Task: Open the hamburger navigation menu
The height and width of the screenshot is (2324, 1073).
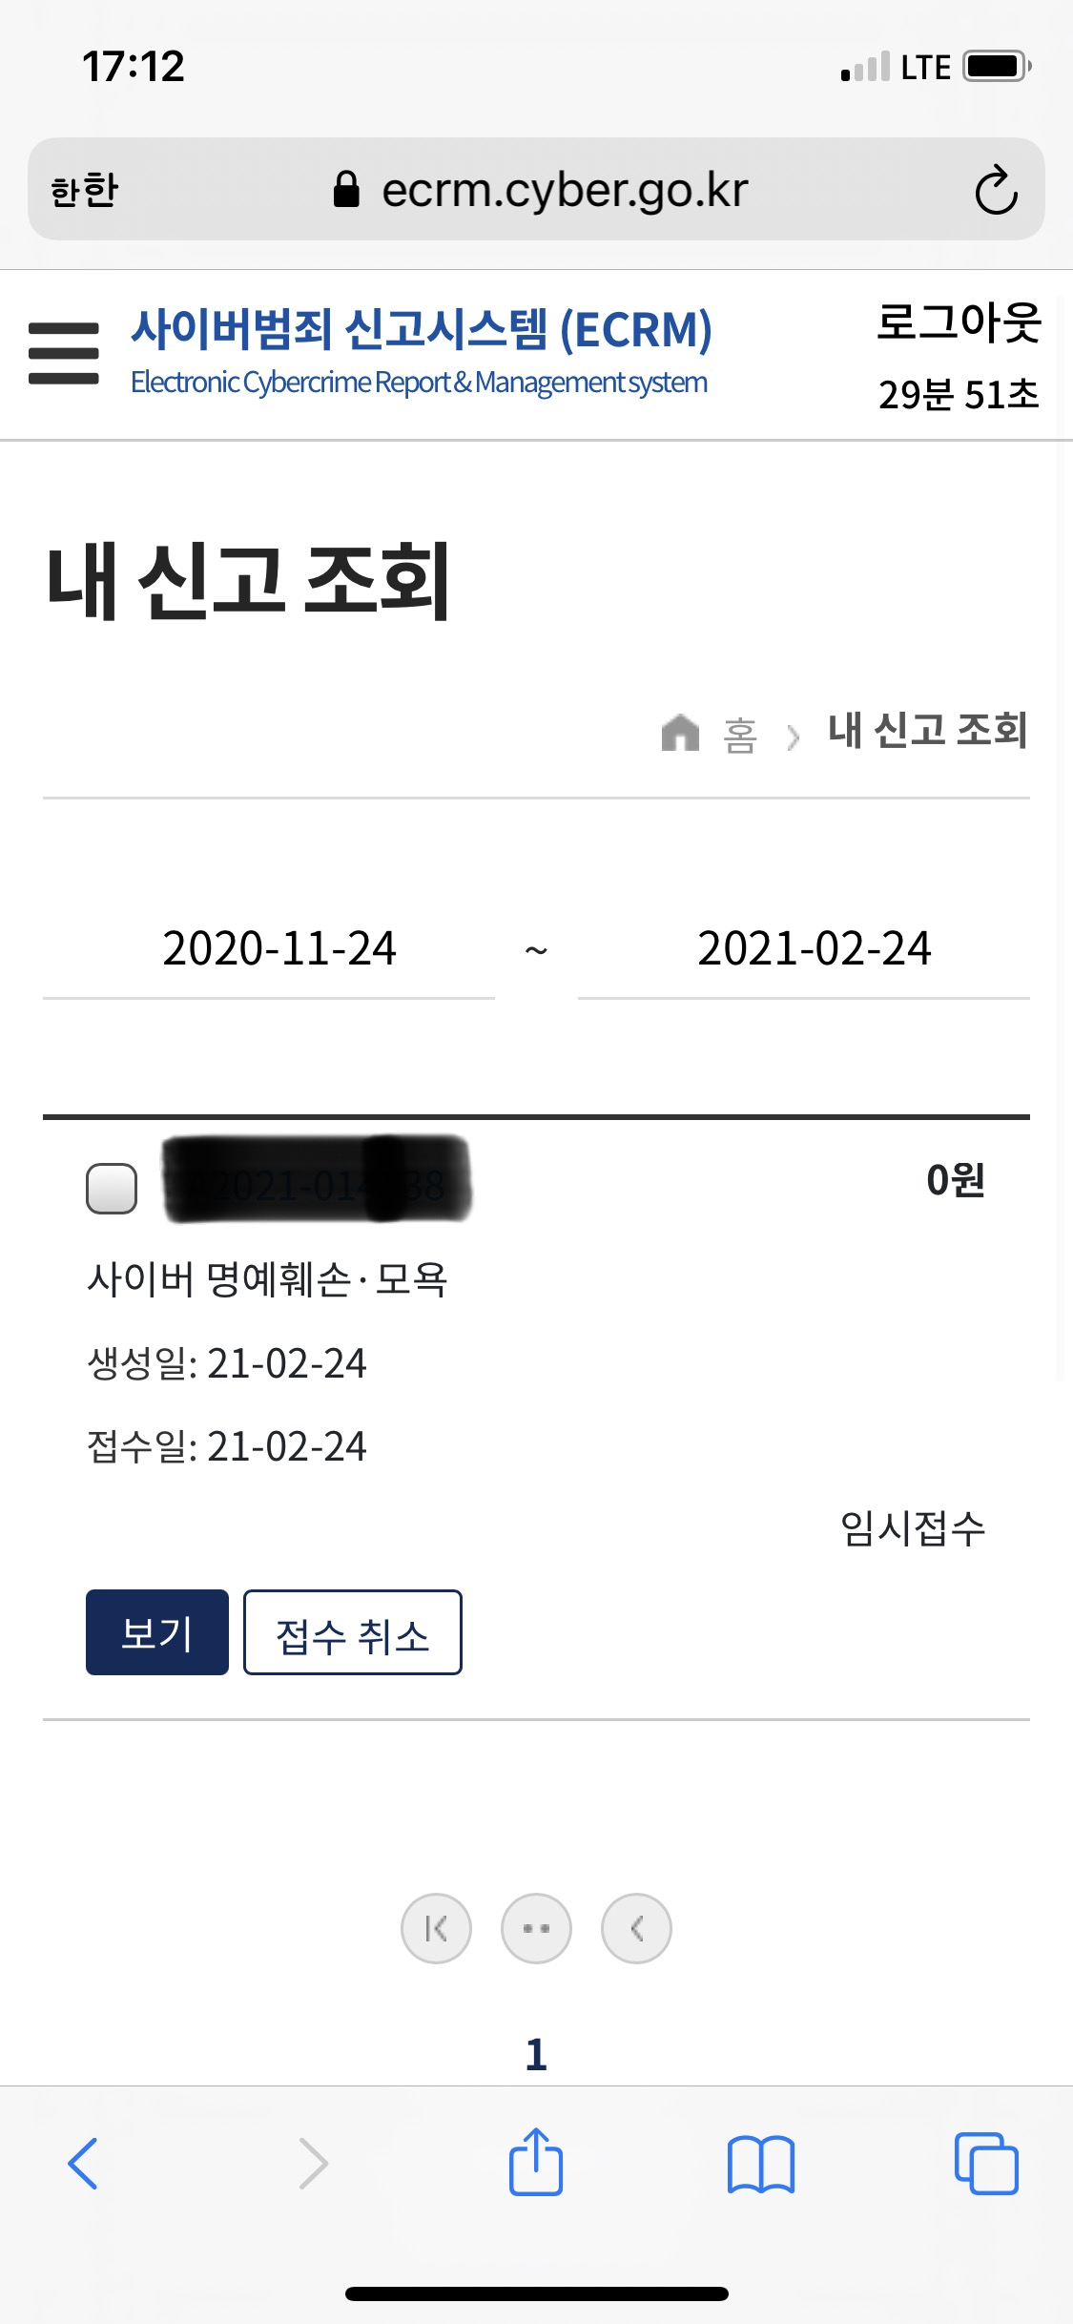Action: pyautogui.click(x=64, y=353)
